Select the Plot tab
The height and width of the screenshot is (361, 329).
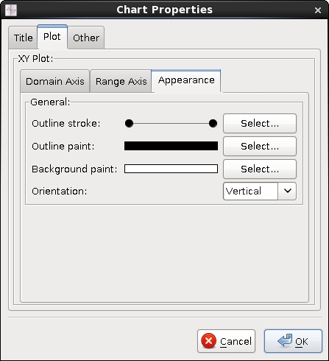[x=52, y=37]
